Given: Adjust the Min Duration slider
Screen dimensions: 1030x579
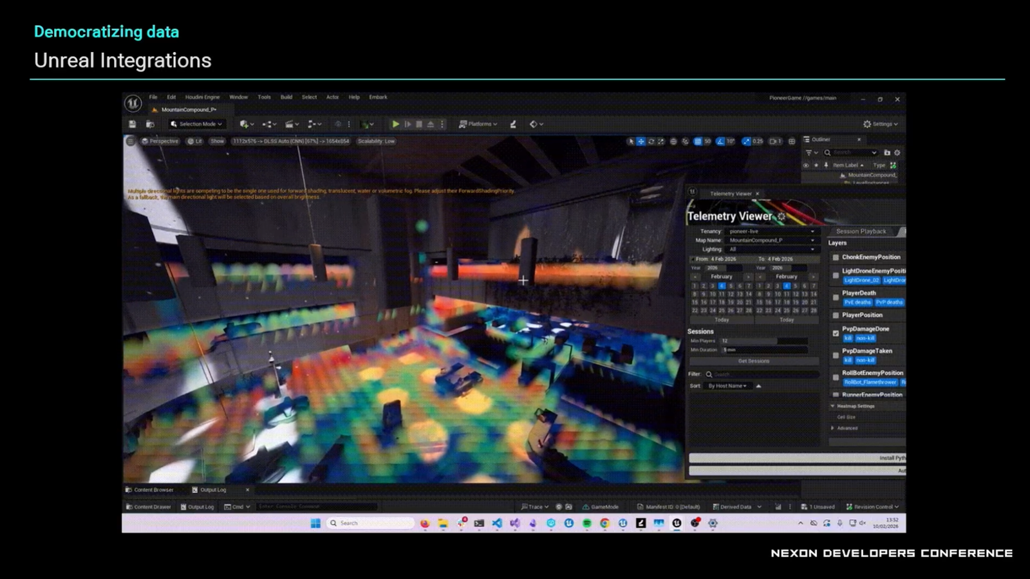Looking at the screenshot, I should (x=764, y=350).
